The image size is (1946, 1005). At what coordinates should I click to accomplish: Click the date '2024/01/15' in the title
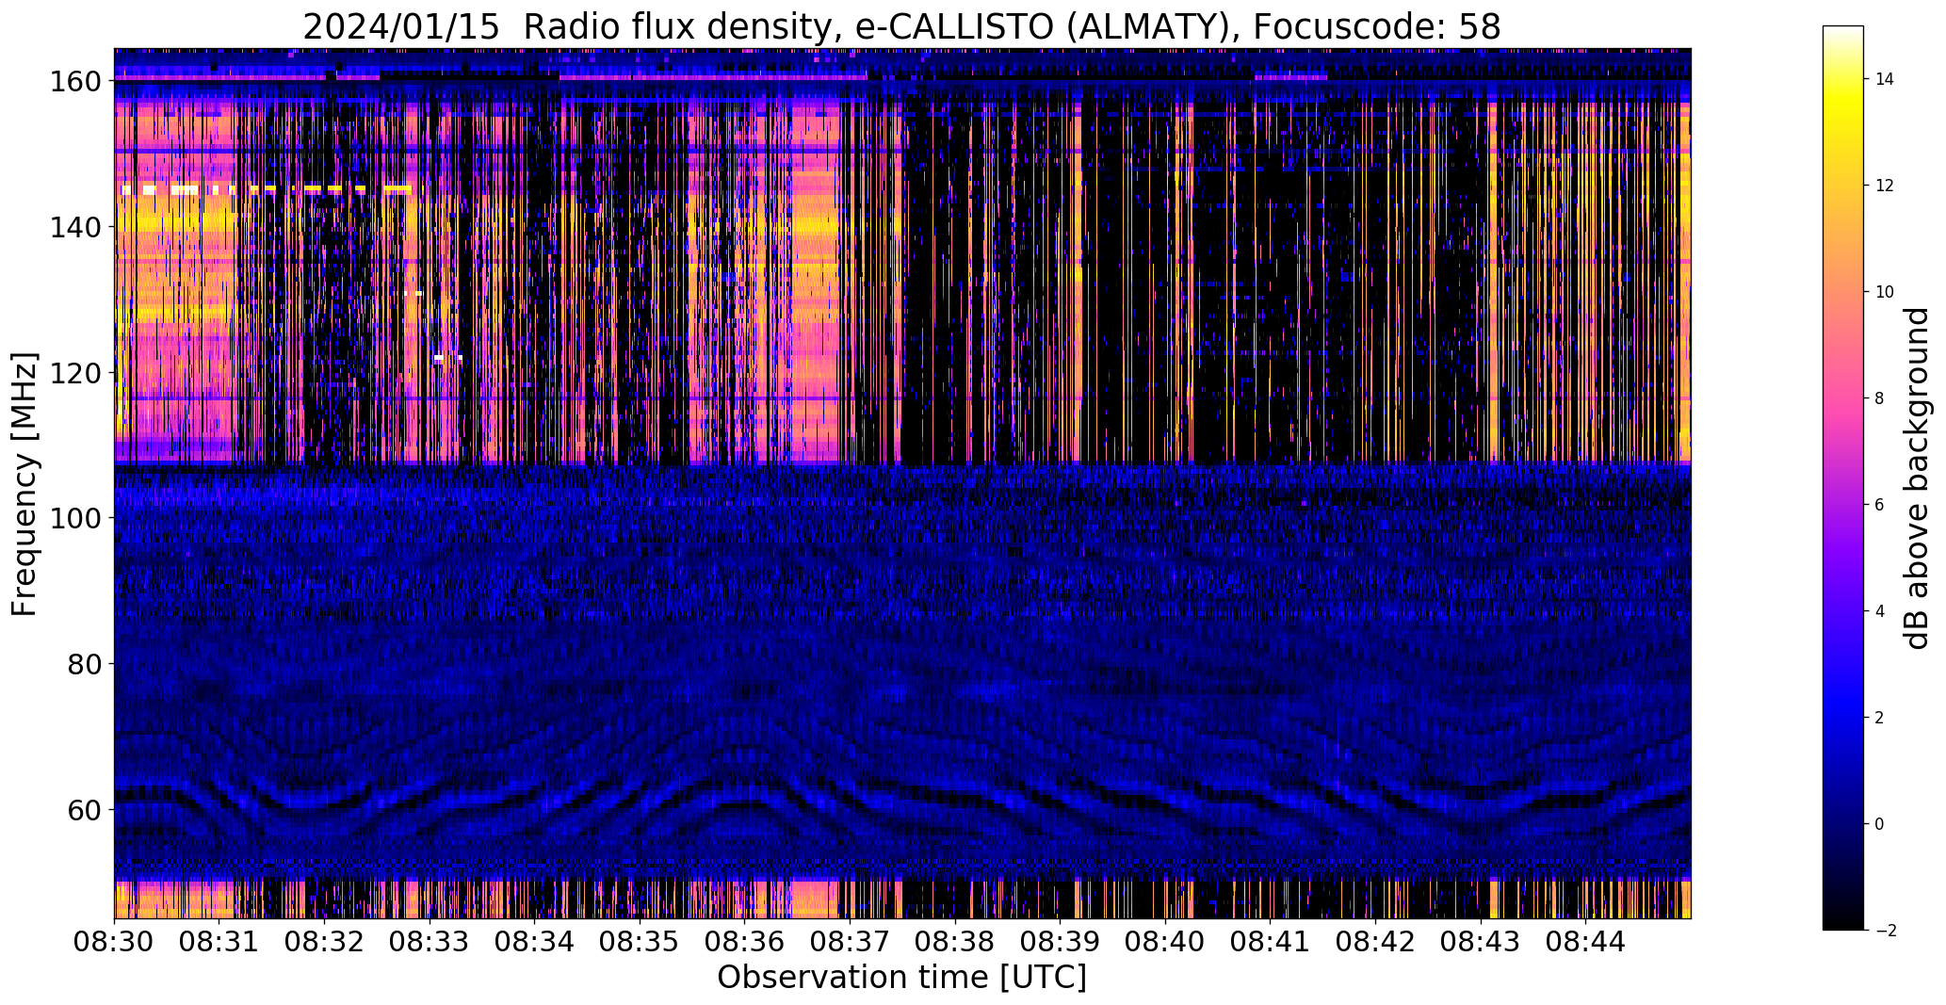401,27
